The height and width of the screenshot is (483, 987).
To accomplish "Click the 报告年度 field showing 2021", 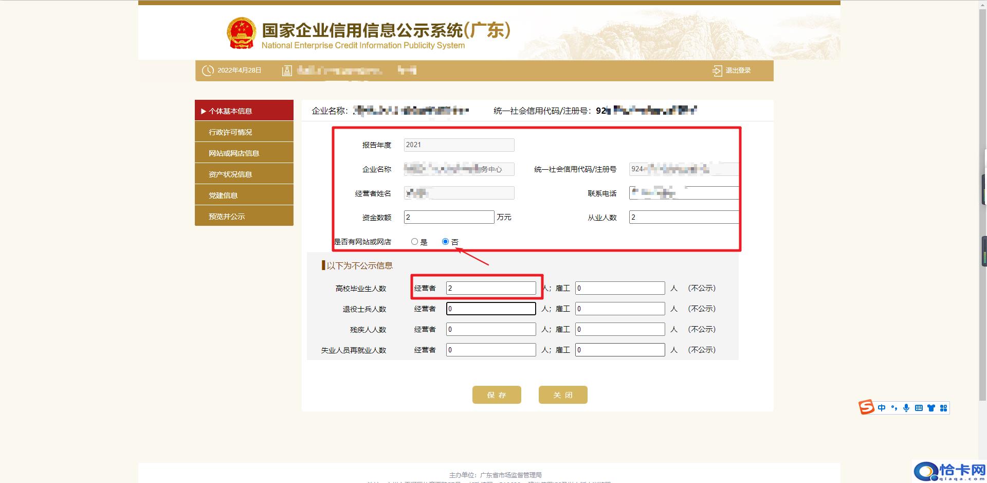I will click(x=458, y=145).
